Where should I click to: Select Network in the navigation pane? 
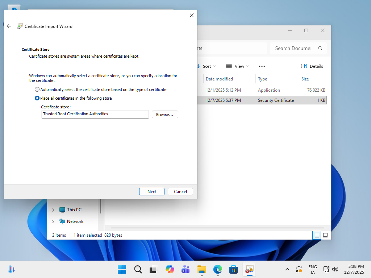[x=71, y=221]
